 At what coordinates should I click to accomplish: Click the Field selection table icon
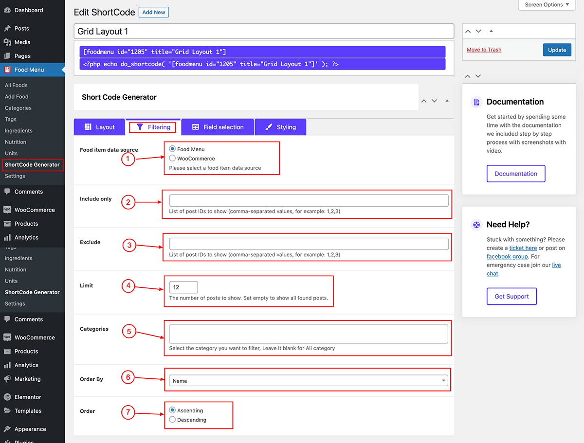point(196,127)
